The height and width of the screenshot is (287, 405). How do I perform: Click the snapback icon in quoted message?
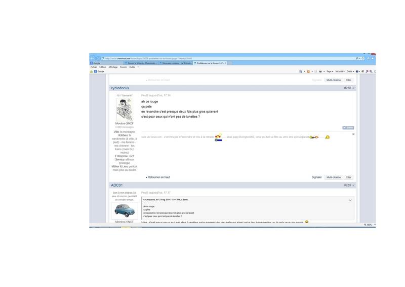point(350,200)
